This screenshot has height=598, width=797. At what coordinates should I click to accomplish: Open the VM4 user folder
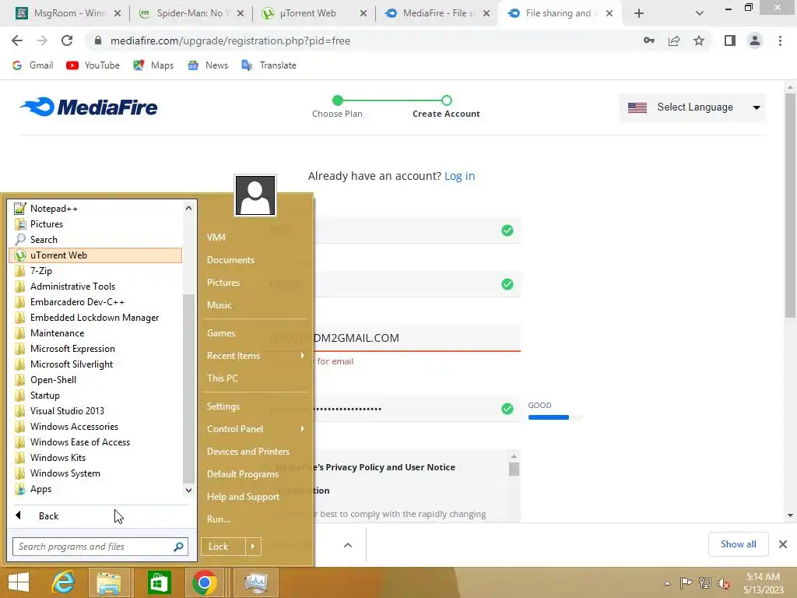click(255, 237)
